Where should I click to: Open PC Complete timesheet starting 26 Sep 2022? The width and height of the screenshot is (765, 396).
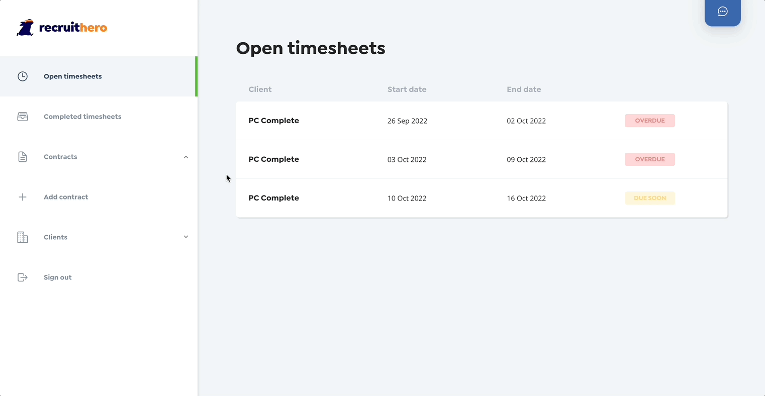482,121
